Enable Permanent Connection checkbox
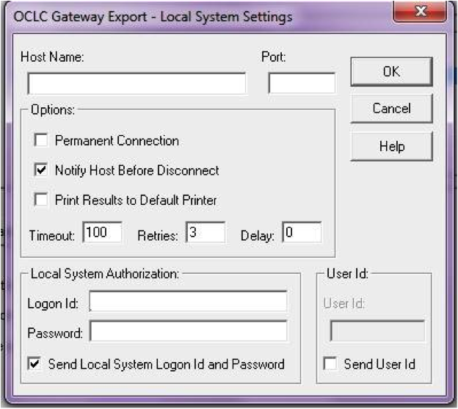The image size is (458, 409). click(41, 140)
